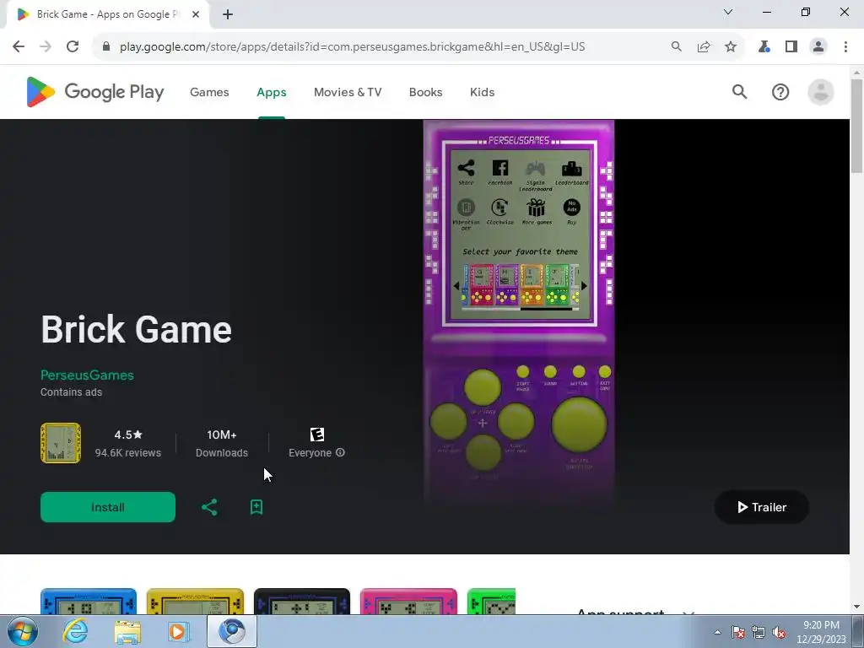Viewport: 864px width, 648px height.
Task: Open the Chrome Labs flask icon
Action: (x=764, y=47)
